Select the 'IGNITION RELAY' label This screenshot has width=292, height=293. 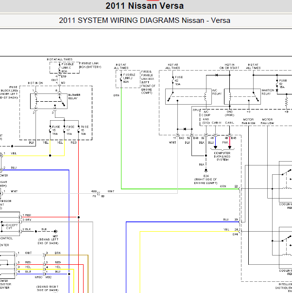268,92
